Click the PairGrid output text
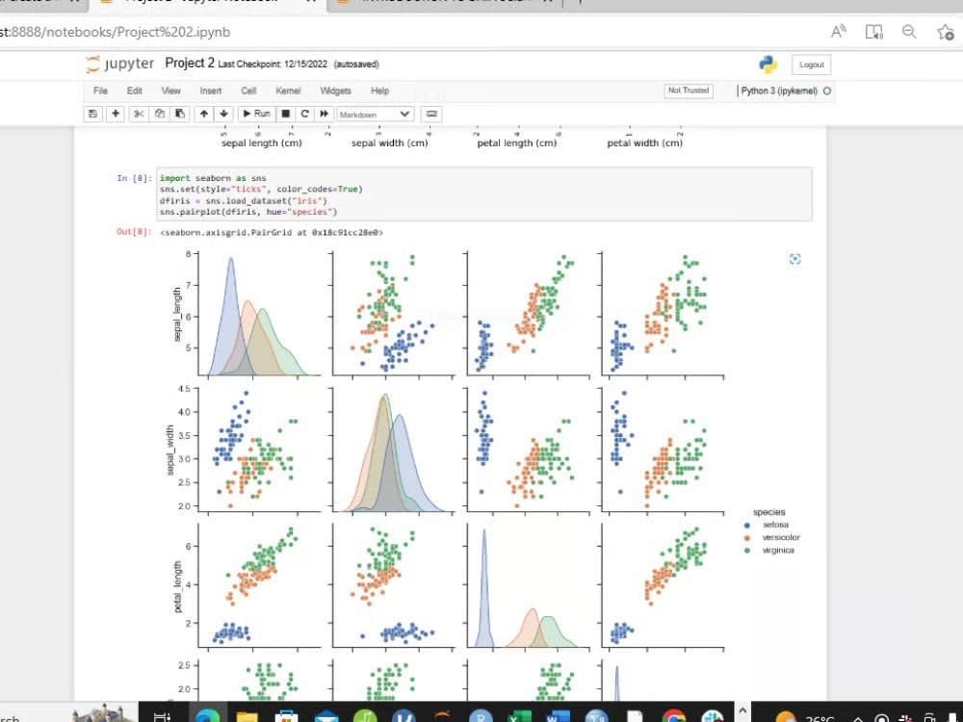Viewport: 963px width, 722px height. pyautogui.click(x=272, y=233)
